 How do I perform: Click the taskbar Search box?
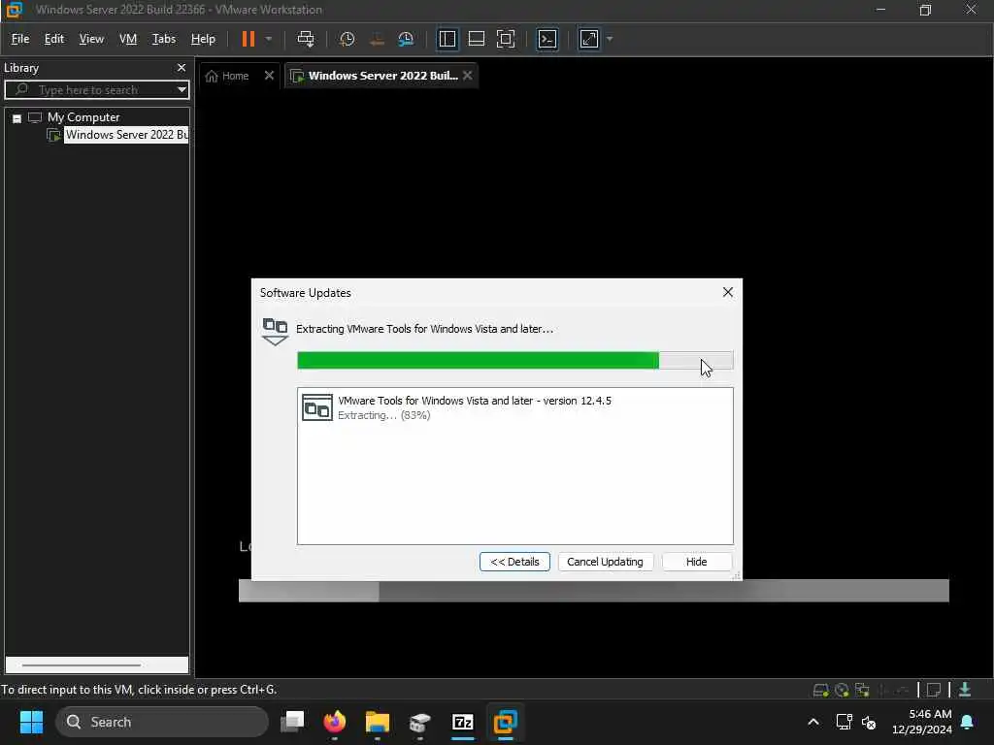pyautogui.click(x=162, y=722)
